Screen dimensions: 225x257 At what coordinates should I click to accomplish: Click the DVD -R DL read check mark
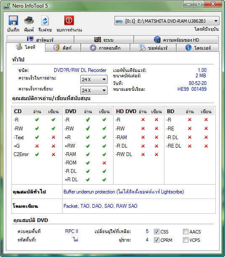tap(88, 171)
